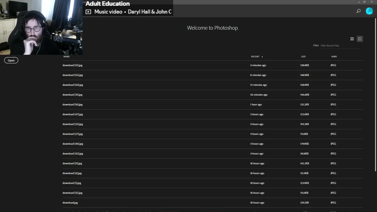Open file download (11).jpg
The width and height of the screenshot is (377, 212).
tap(72, 163)
